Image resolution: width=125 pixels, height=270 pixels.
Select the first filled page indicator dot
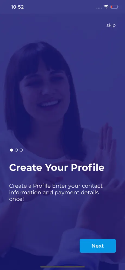12,150
